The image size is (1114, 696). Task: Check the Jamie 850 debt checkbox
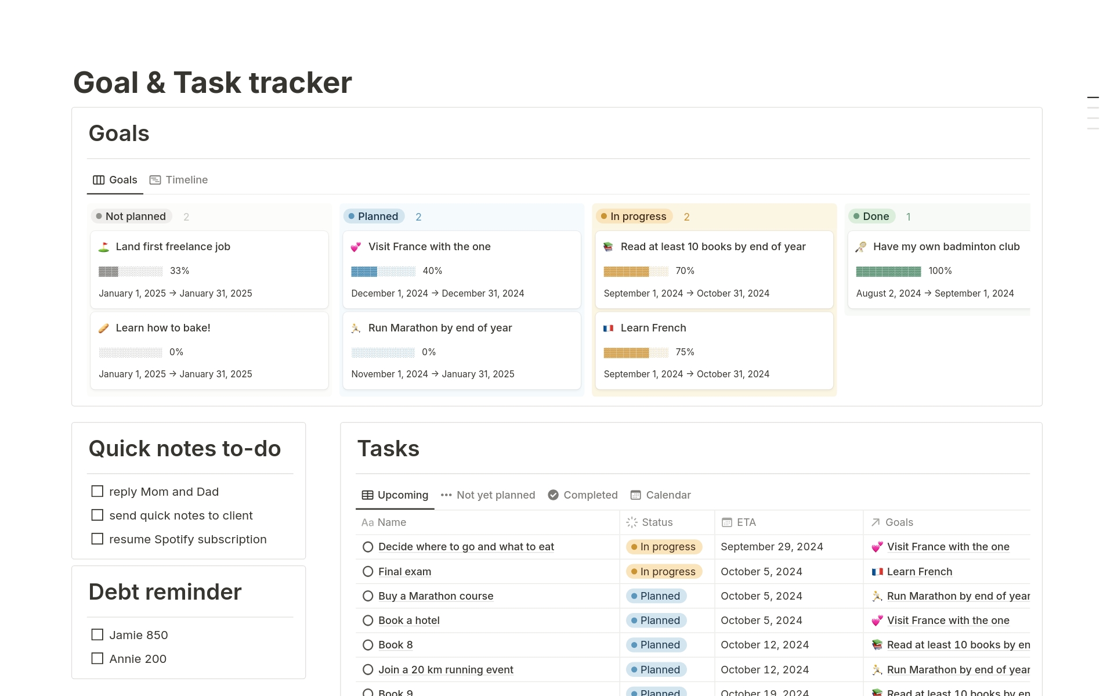point(97,634)
